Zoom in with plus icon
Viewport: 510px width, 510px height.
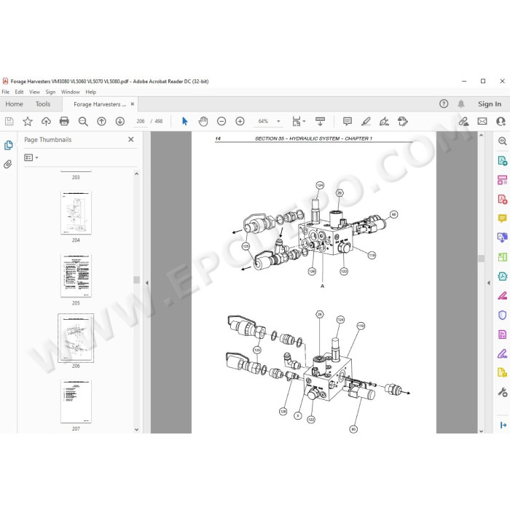(240, 122)
